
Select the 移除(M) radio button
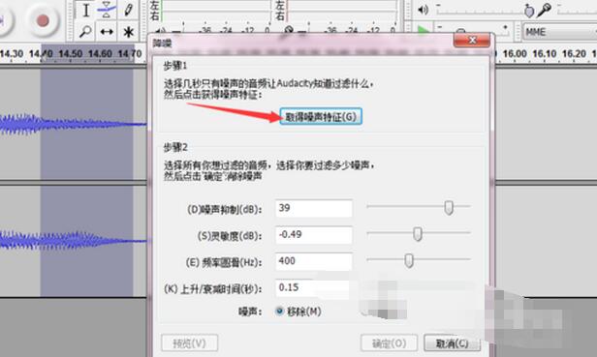[x=280, y=312]
